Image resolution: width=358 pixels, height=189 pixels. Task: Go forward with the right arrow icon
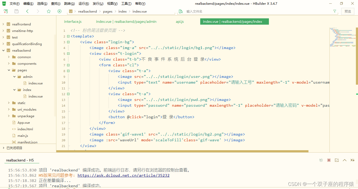[x=38, y=11]
